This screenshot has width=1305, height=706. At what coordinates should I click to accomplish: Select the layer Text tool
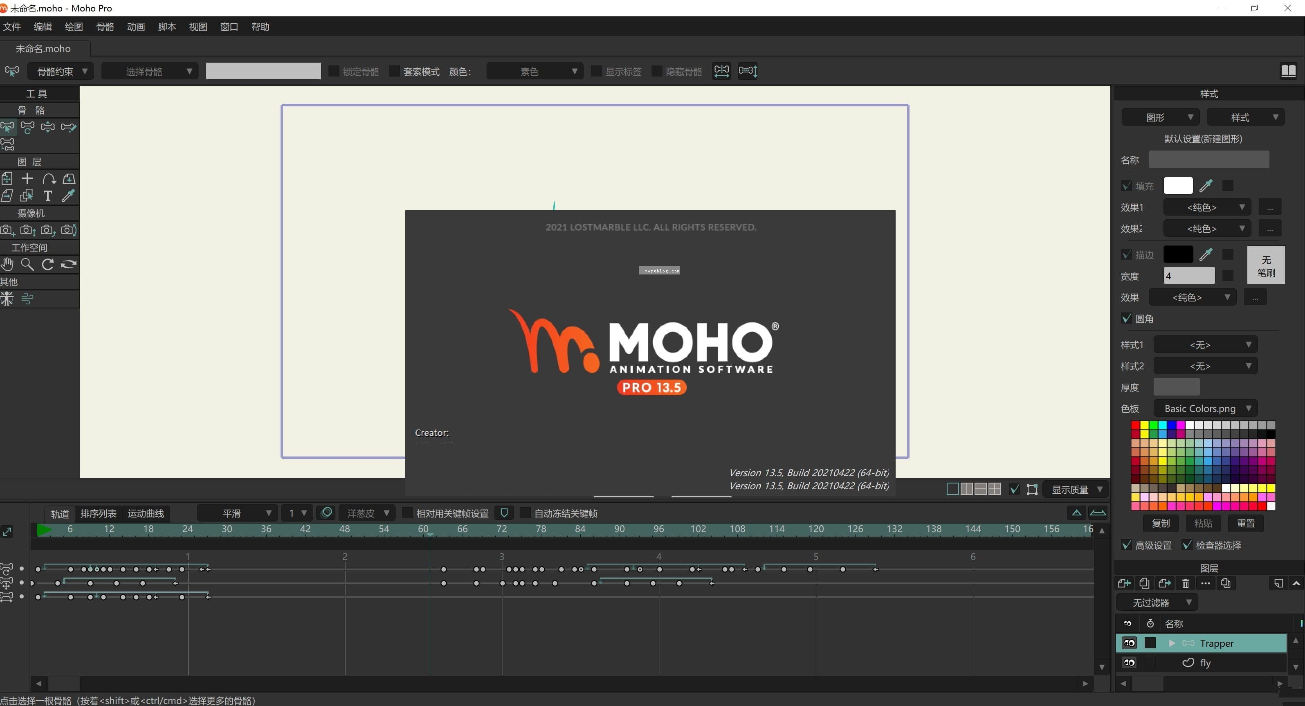pos(47,196)
